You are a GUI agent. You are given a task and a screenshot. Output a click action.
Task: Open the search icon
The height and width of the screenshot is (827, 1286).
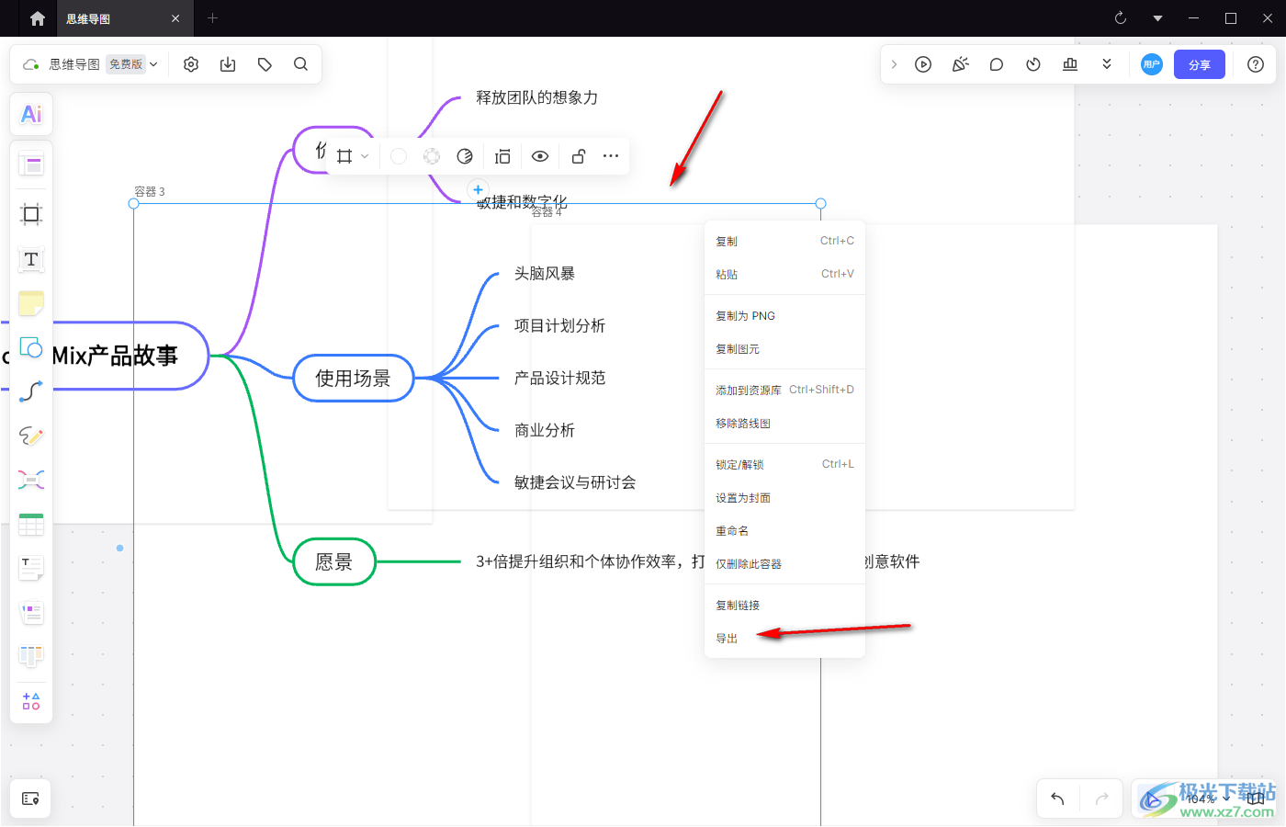300,64
